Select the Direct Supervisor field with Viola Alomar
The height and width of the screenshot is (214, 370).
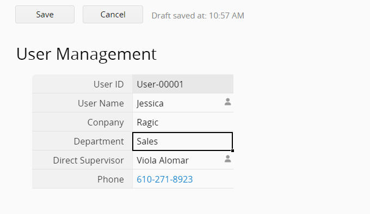coord(183,160)
